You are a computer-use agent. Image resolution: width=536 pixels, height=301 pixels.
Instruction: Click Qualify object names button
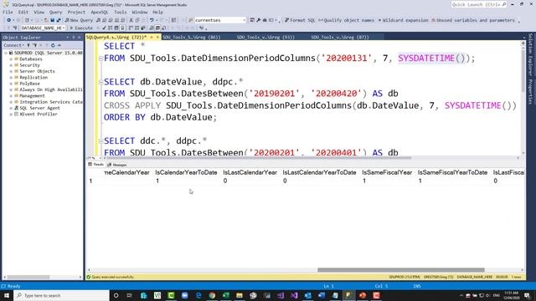coord(346,20)
